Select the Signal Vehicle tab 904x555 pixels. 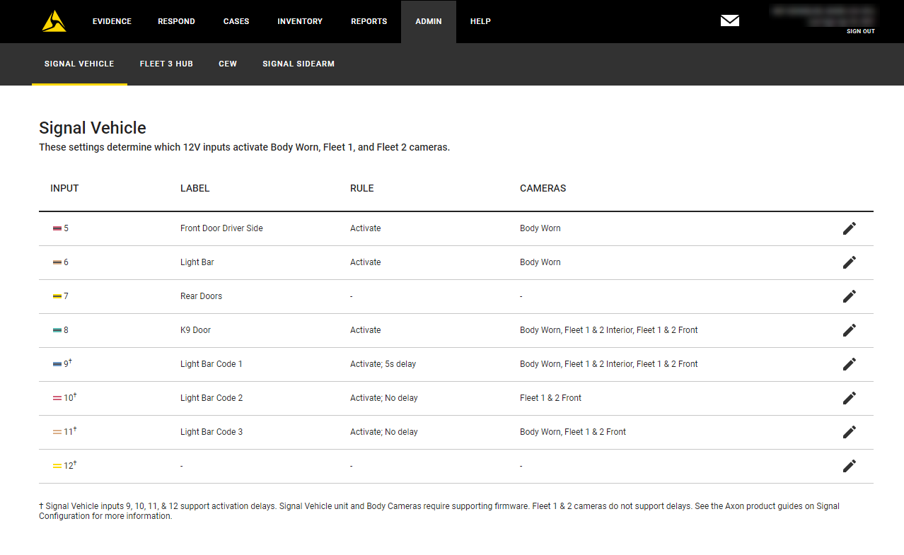point(79,64)
